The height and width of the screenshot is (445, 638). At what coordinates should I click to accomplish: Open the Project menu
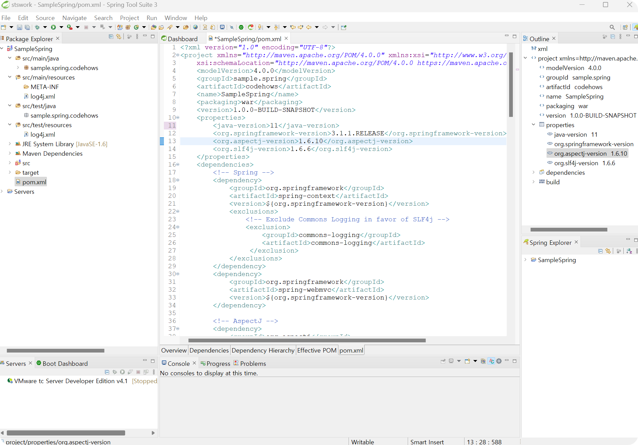(130, 18)
